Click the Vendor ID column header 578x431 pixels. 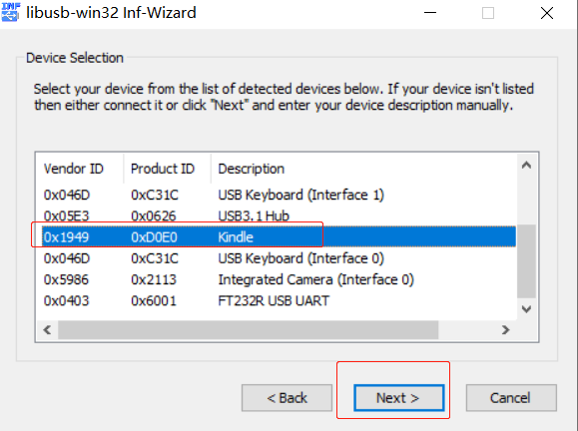(x=80, y=169)
